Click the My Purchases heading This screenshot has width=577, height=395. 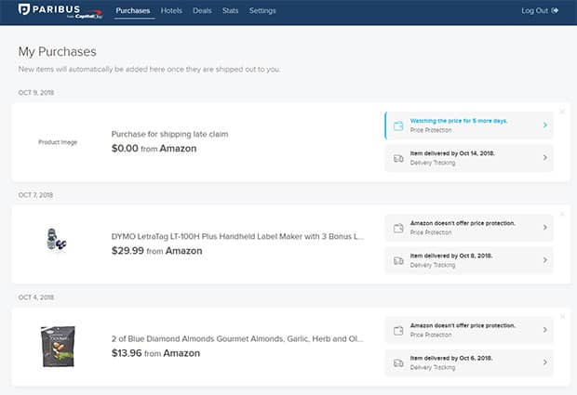pos(58,52)
